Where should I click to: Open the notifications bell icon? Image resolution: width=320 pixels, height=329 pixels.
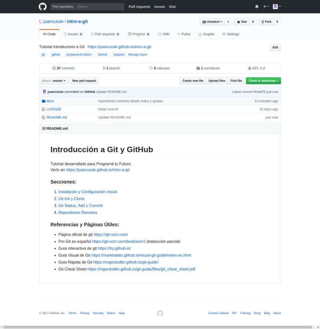pyautogui.click(x=256, y=6)
